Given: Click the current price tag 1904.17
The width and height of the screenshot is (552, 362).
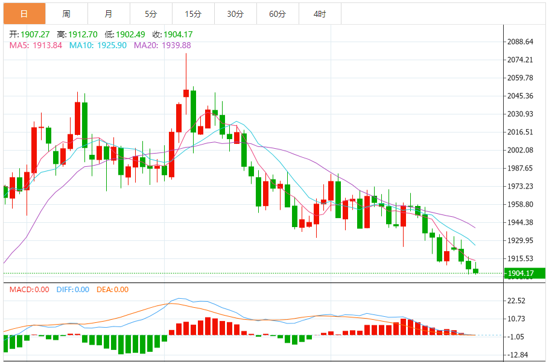Looking at the screenshot, I should (x=524, y=273).
